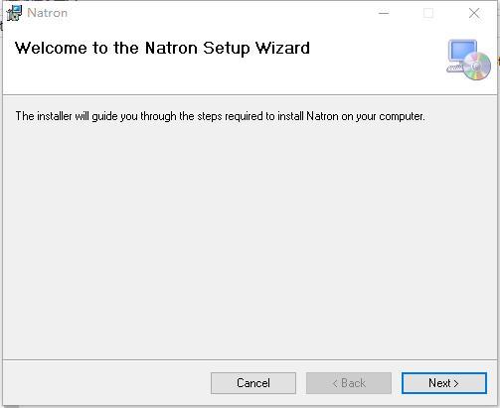Cancel the Natron installation
Viewport: 500px width, 408px height.
(x=253, y=383)
